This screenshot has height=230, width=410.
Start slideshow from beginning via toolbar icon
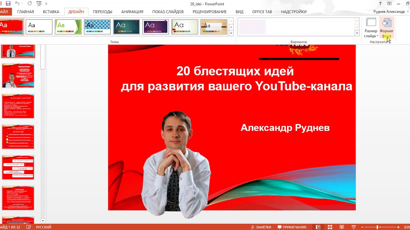tap(39, 4)
